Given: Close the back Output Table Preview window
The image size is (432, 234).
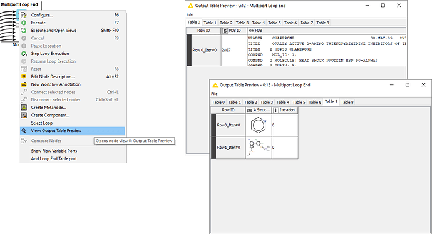Looking at the screenshot, I should tap(399, 5).
